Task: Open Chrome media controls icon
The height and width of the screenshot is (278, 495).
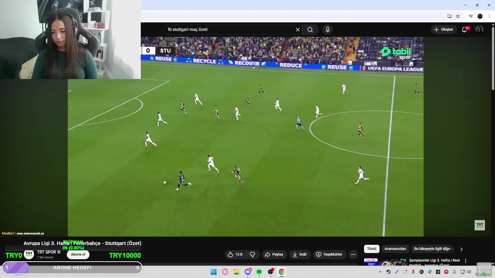Action: [x=471, y=16]
